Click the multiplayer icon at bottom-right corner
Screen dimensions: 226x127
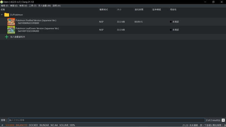pyautogui.click(x=225, y=125)
